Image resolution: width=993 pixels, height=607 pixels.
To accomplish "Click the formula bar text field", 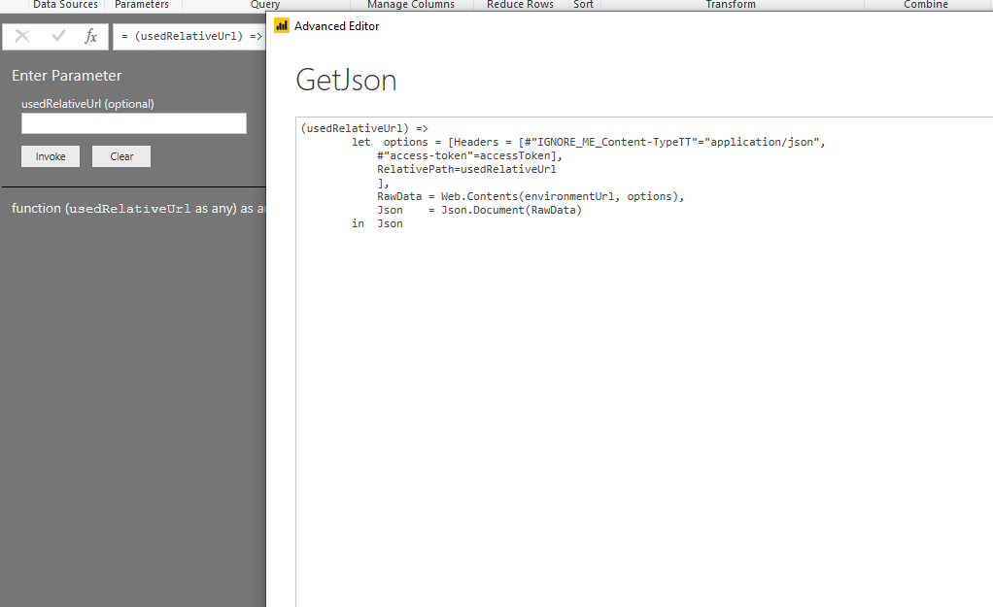I will [189, 36].
